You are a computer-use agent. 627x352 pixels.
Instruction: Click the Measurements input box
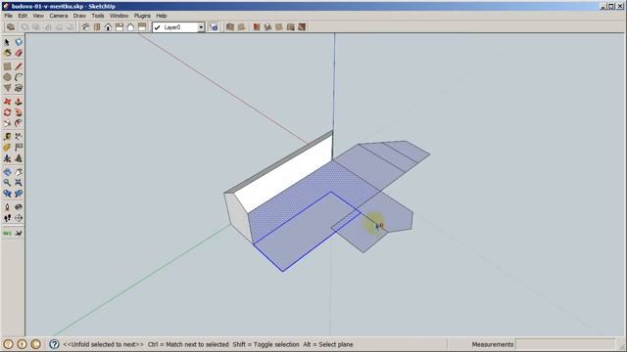pos(565,344)
